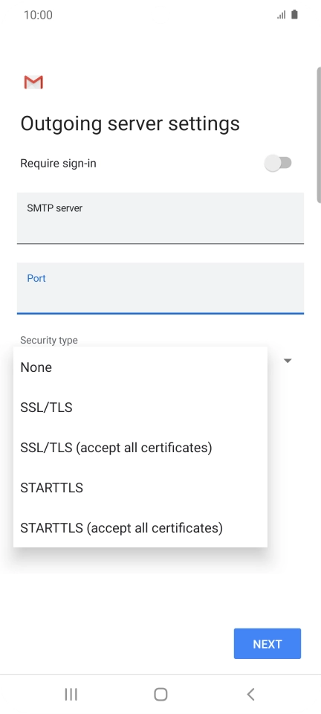Tap the Home navigation icon
321x714 pixels.
[x=160, y=694]
